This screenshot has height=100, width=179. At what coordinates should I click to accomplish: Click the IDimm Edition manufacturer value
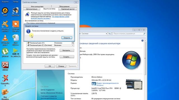tap(97, 77)
